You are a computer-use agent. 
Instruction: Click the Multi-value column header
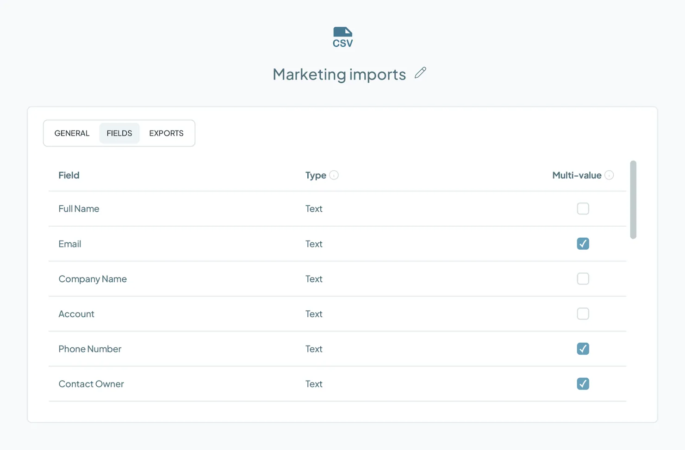coord(577,175)
